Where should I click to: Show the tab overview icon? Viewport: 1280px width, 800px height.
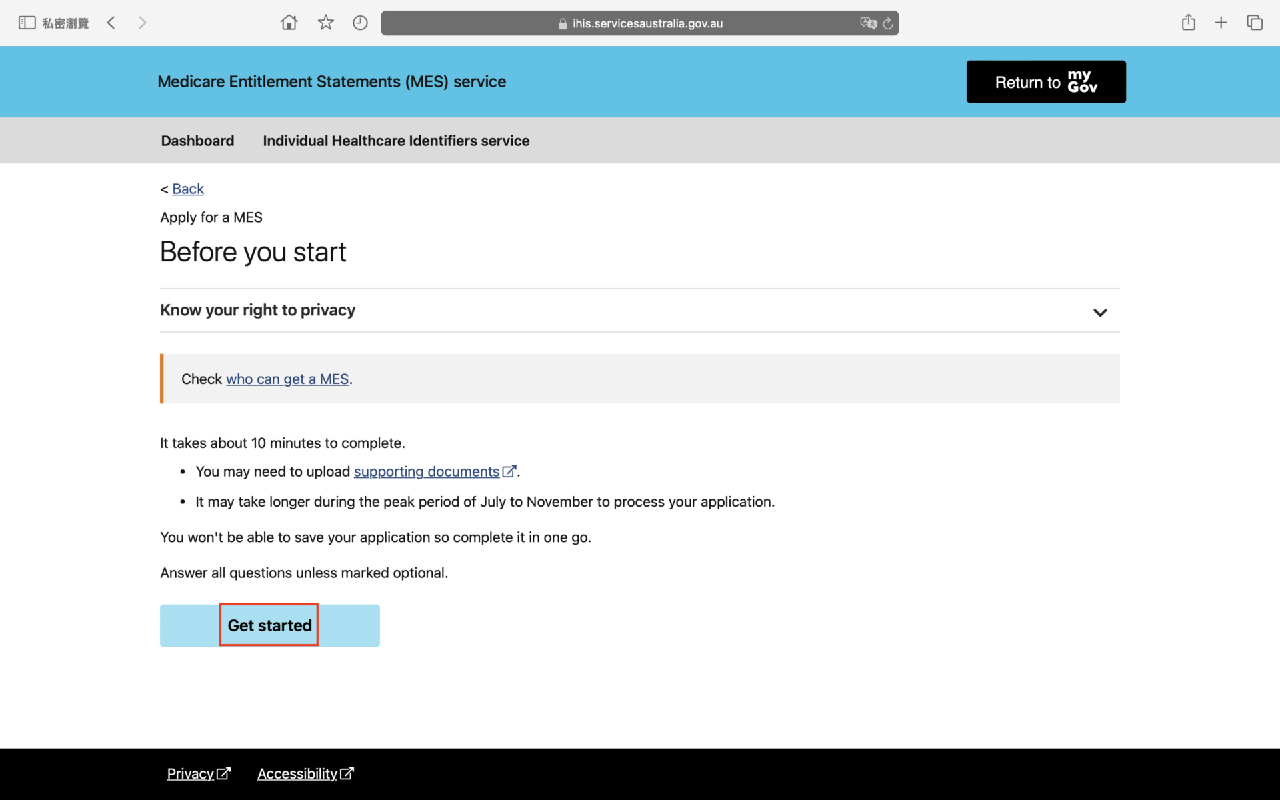click(1254, 23)
